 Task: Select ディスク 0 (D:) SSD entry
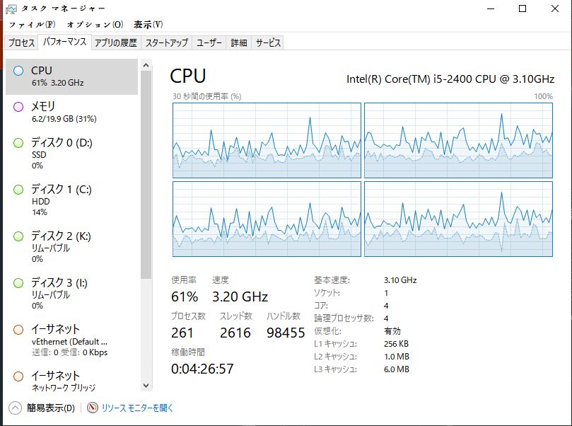(x=72, y=154)
